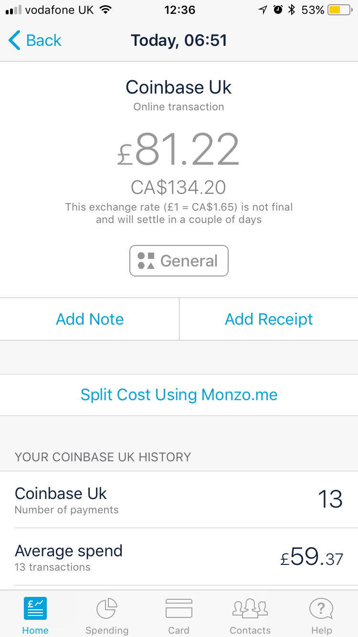The width and height of the screenshot is (358, 637).
Task: Tap Split Cost Using Monzo.me link
Action: click(179, 395)
